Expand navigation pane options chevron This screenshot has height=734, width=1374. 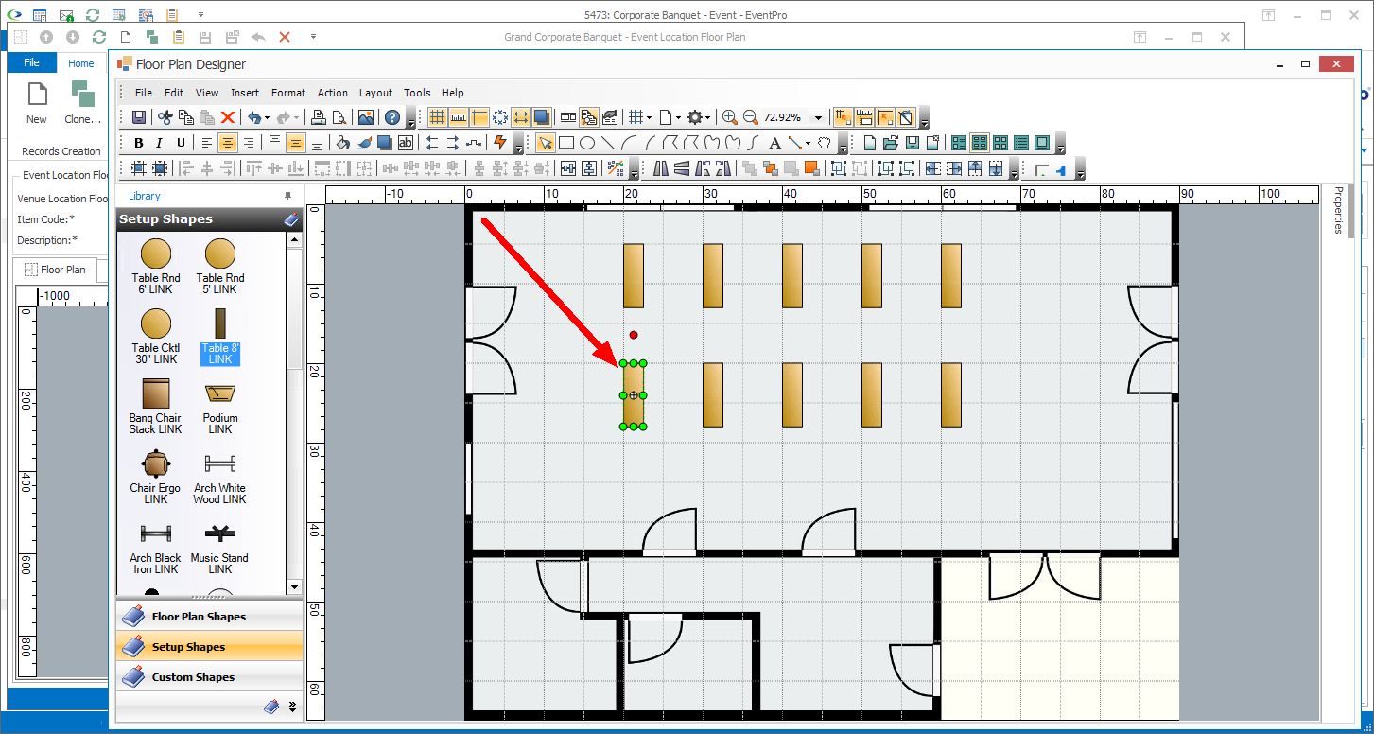[292, 706]
